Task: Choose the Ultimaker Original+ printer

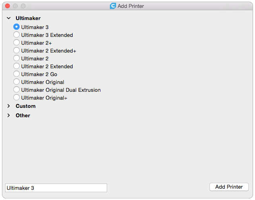Action: coord(16,97)
